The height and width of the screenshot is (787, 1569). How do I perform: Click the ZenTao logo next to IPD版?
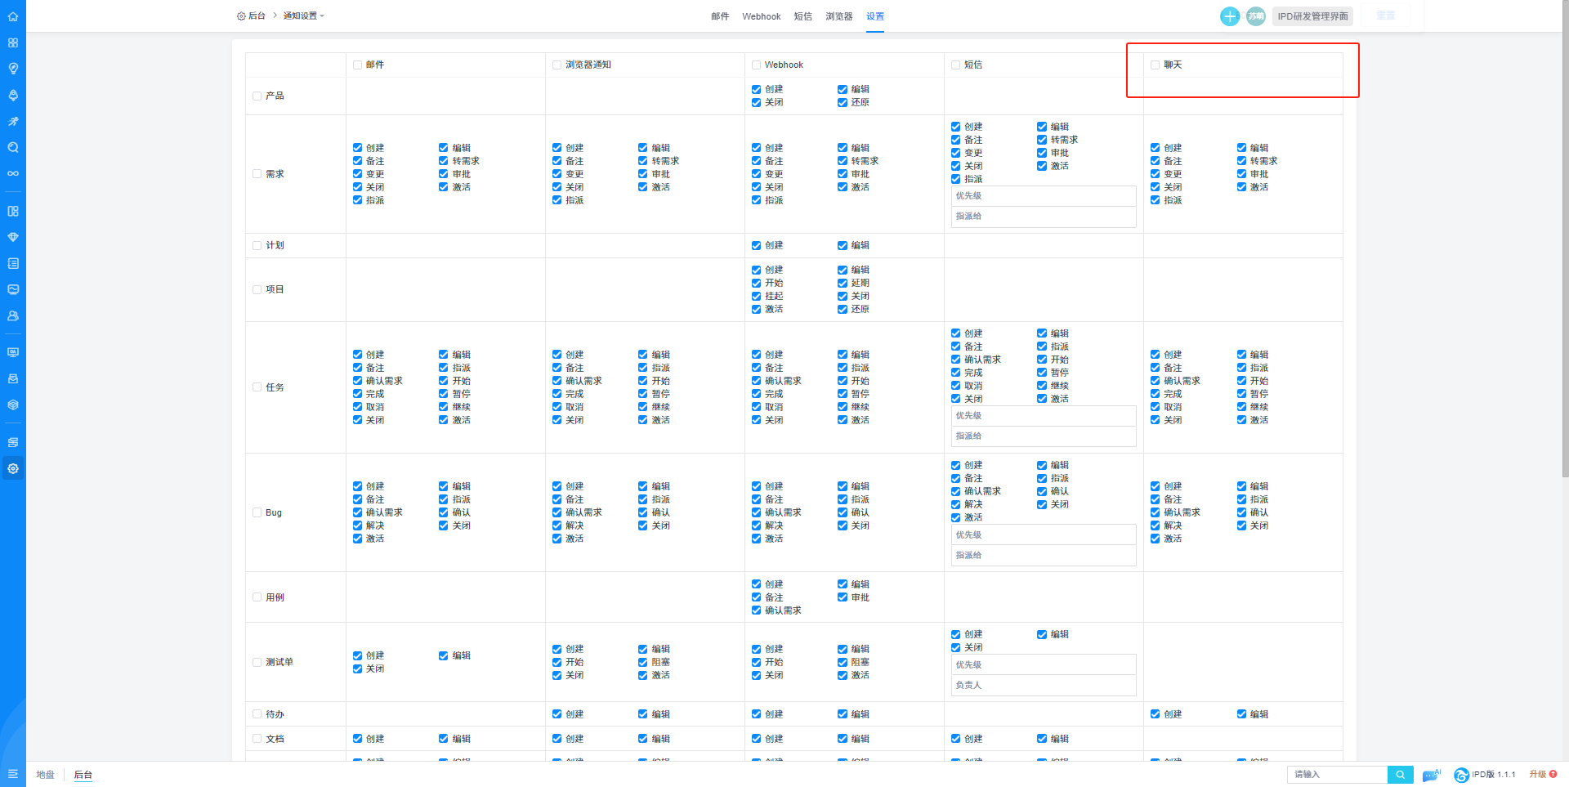(x=1461, y=775)
